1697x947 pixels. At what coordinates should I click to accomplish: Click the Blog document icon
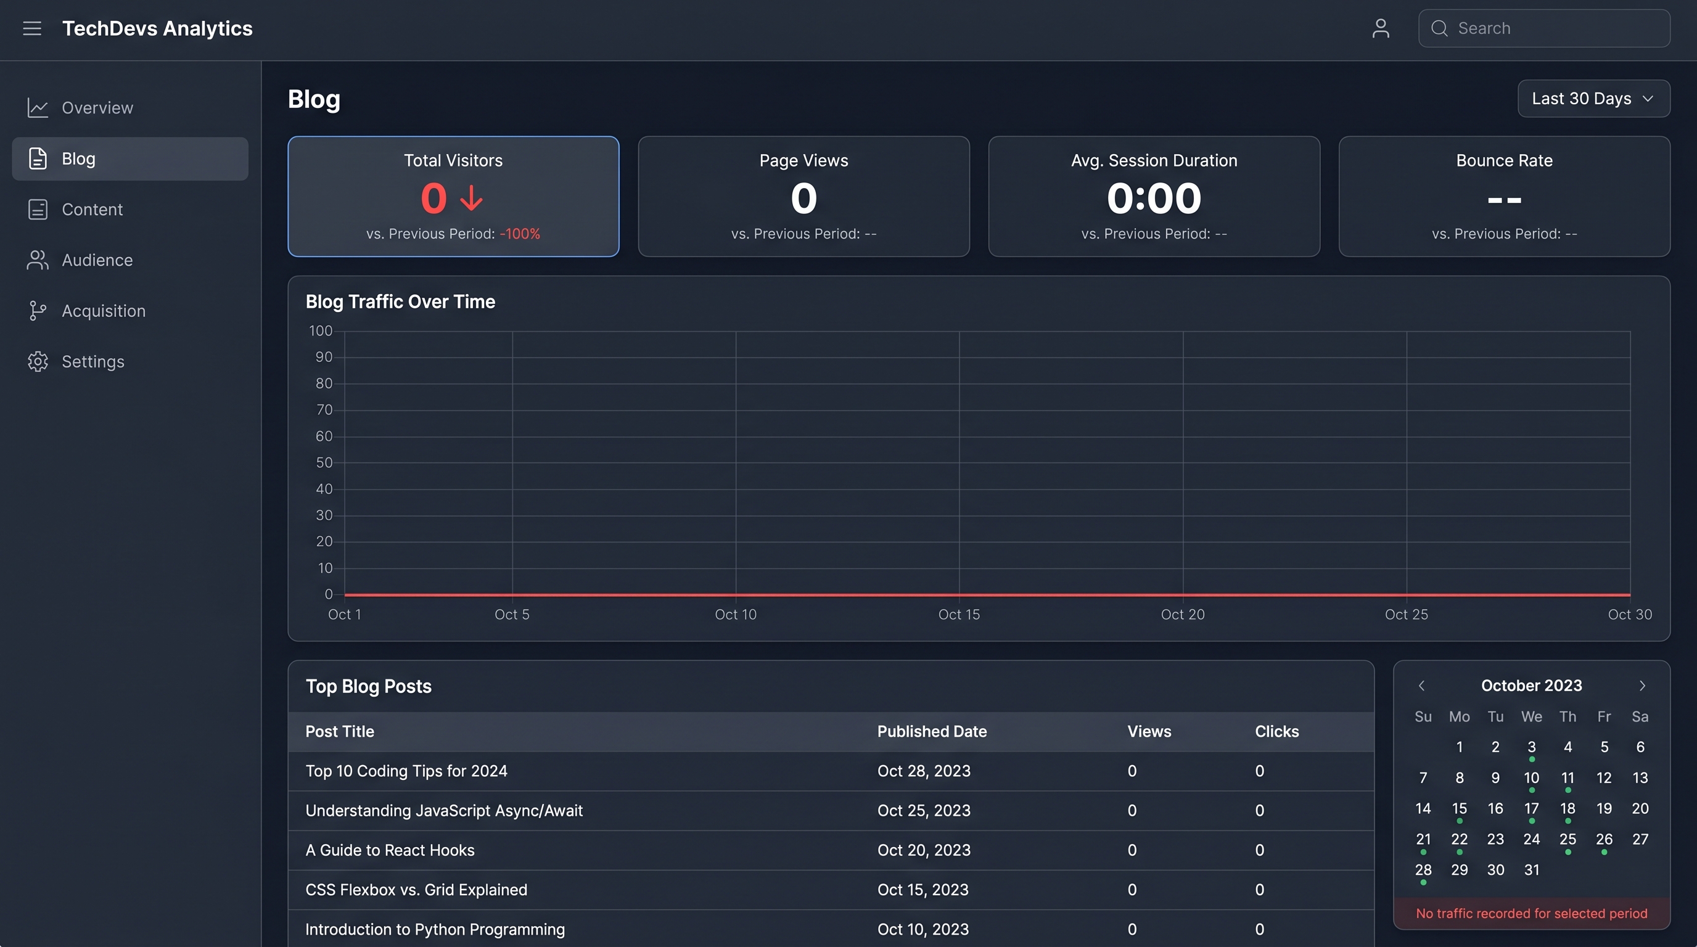pyautogui.click(x=38, y=158)
